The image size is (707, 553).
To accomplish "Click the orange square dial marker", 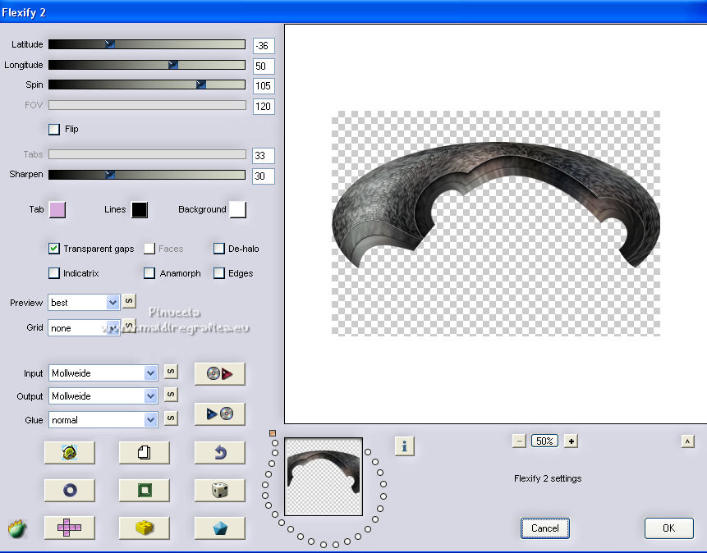I will 273,433.
